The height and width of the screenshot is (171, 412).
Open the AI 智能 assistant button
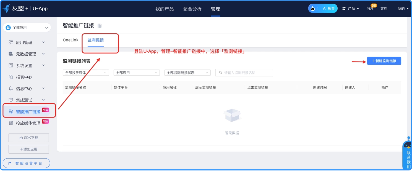point(323,9)
